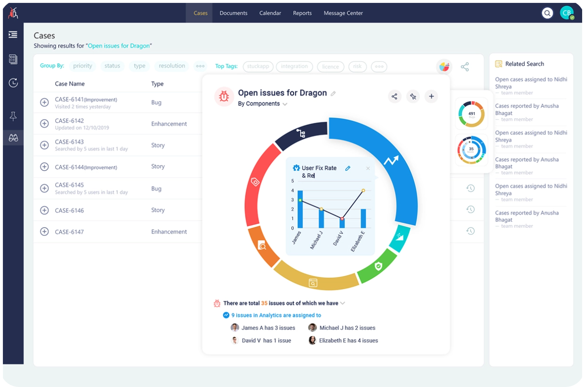Click the share icon next to chart icon
The image size is (585, 387).
465,67
